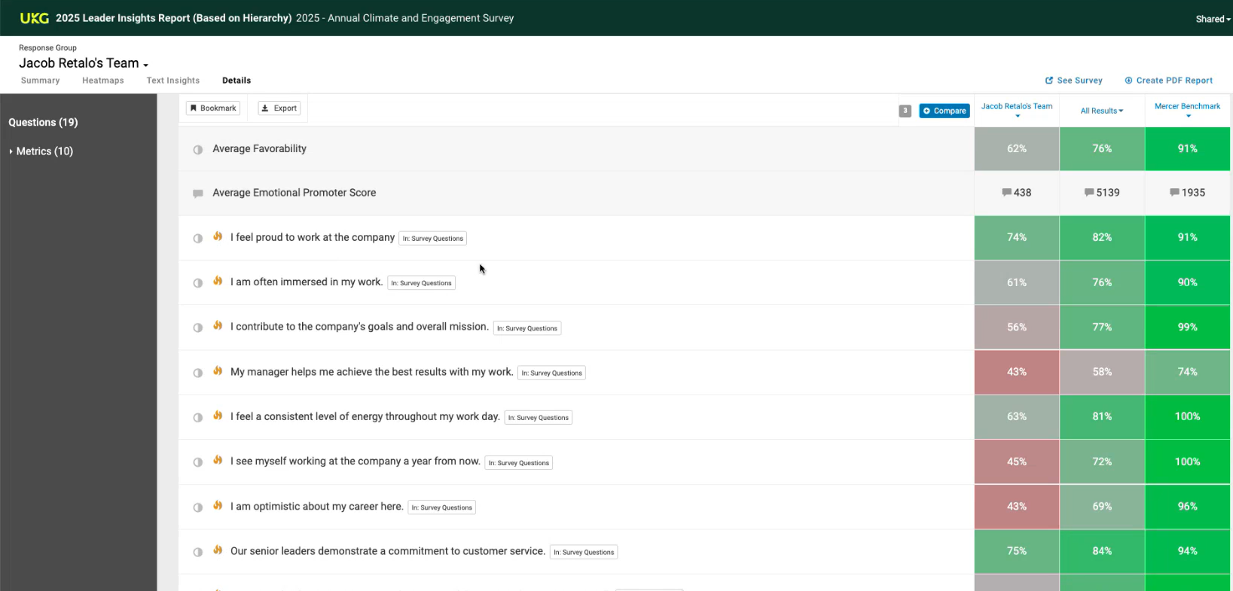The width and height of the screenshot is (1233, 591).
Task: Switch to the Heatmaps tab
Action: click(102, 81)
